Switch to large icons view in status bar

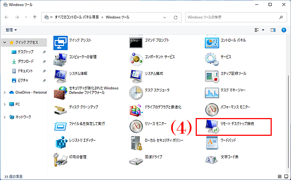point(286,176)
